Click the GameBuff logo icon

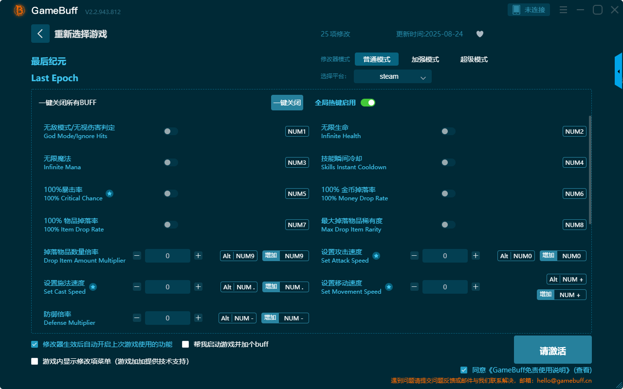tap(19, 10)
